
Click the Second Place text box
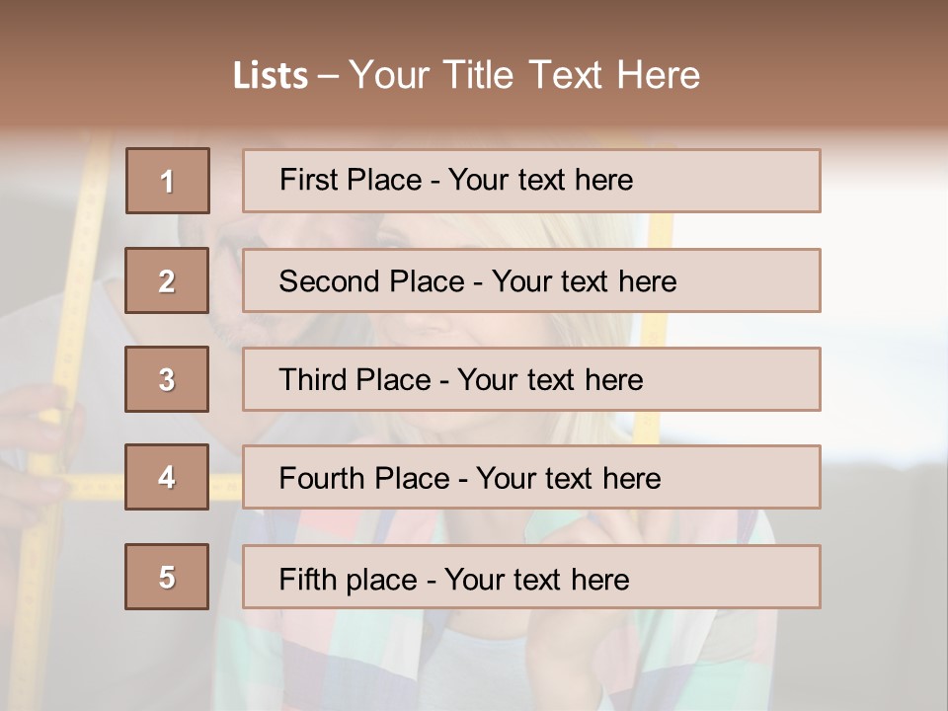point(531,280)
